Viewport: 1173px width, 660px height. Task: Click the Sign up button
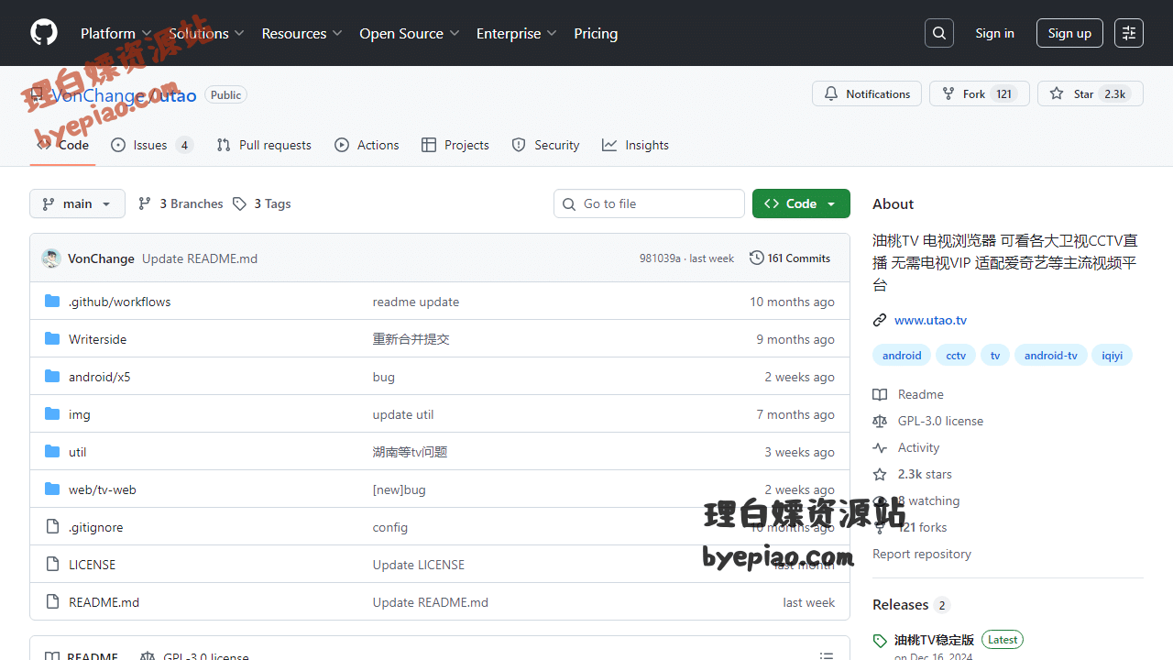1069,33
